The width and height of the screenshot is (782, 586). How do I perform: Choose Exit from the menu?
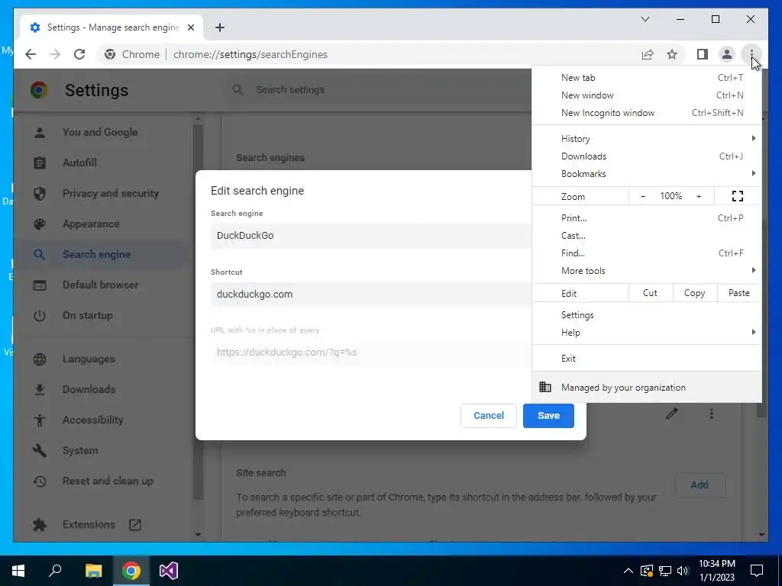click(647, 359)
